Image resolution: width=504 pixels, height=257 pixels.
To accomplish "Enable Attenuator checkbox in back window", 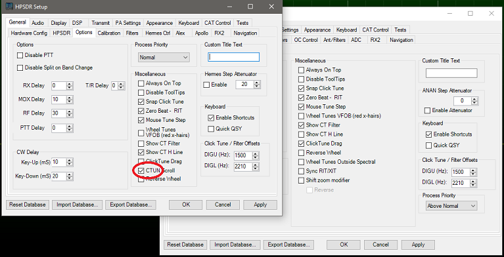I will 427,110.
